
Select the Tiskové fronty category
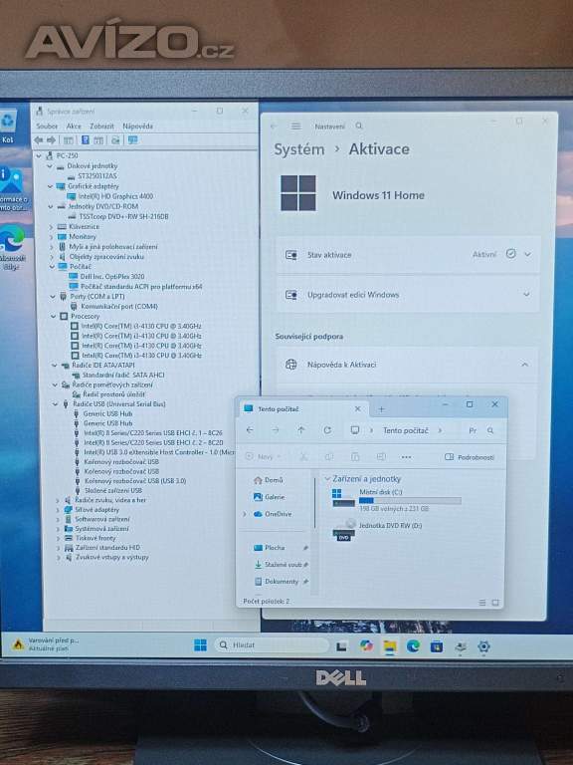(x=95, y=538)
